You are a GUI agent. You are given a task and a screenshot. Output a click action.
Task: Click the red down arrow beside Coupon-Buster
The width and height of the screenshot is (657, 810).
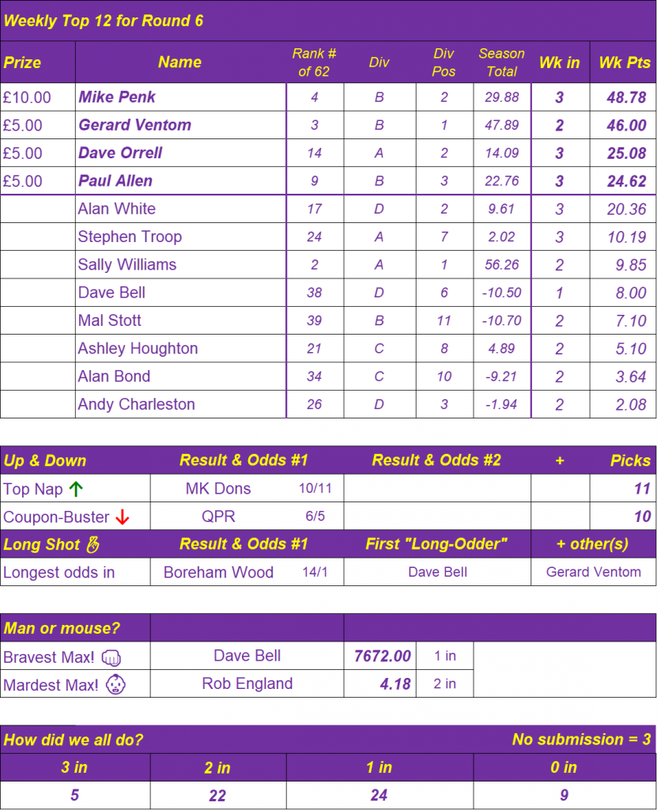click(123, 517)
